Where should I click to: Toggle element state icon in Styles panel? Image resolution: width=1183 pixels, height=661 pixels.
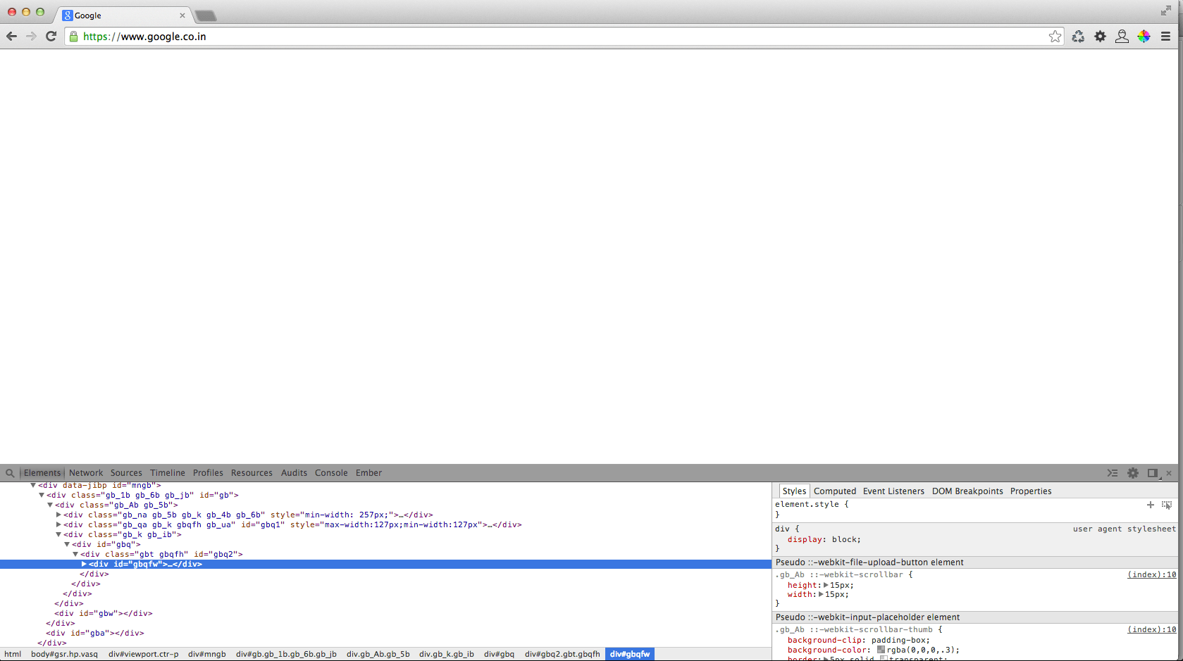click(x=1167, y=505)
